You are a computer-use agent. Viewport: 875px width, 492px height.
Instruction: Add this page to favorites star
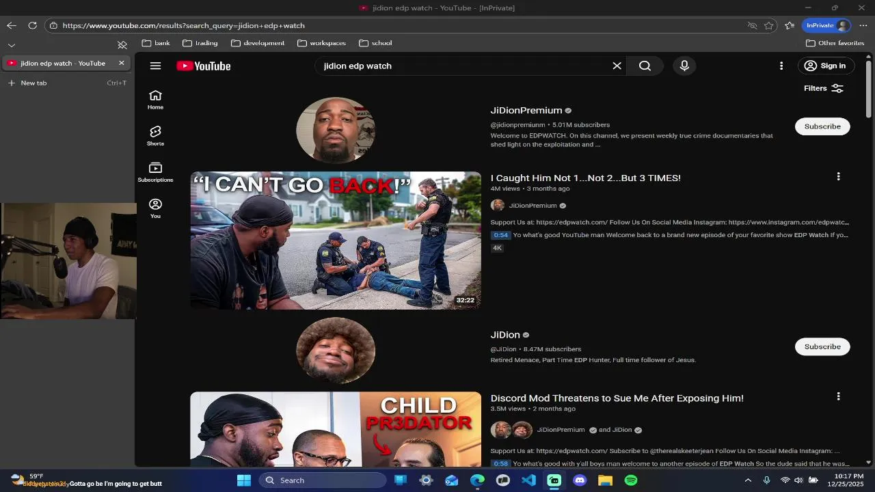coord(769,25)
